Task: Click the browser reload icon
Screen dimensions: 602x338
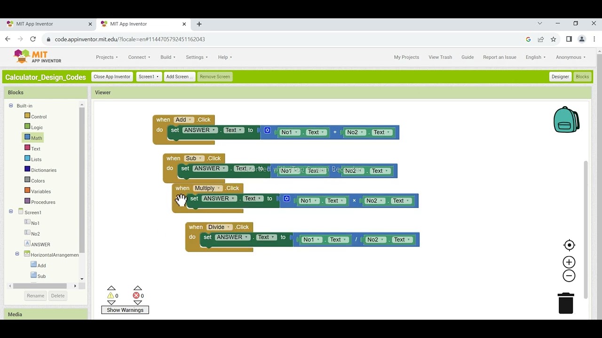Action: tap(33, 39)
